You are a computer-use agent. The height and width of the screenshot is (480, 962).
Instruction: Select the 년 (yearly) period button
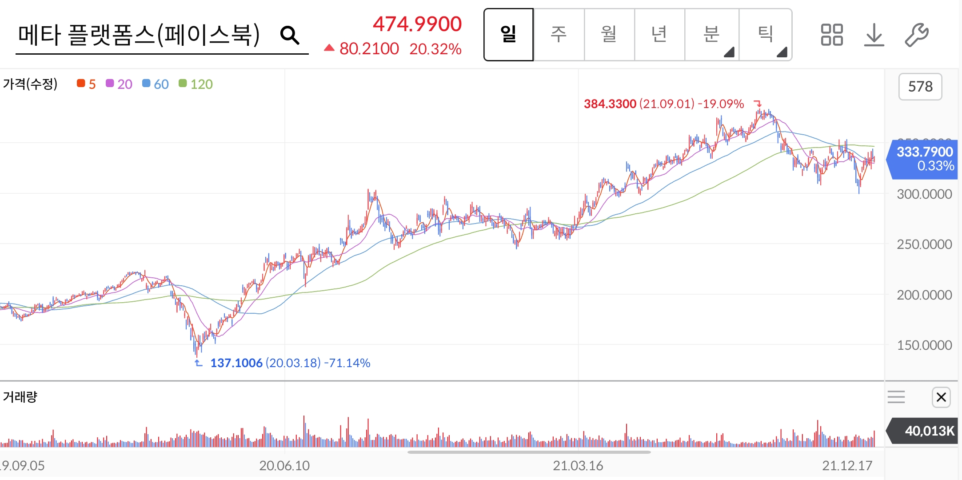click(x=659, y=34)
